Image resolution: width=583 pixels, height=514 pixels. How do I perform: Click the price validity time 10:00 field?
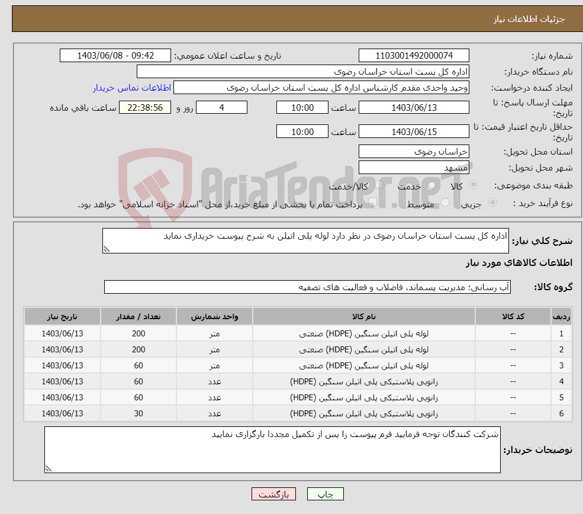point(302,131)
